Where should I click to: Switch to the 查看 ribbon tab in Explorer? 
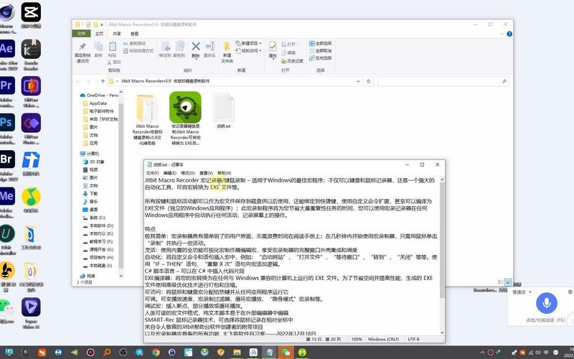135,34
